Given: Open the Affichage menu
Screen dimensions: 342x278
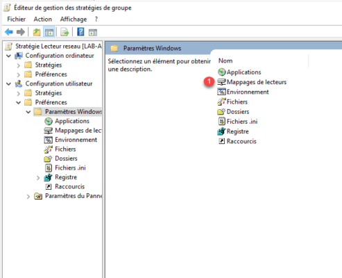Looking at the screenshot, I should tap(74, 19).
